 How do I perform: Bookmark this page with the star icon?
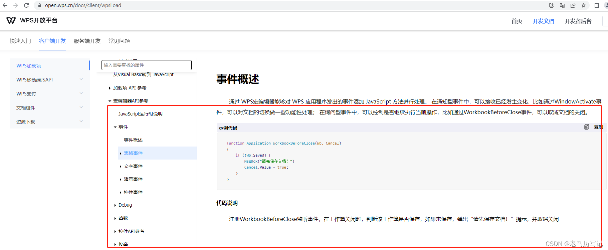click(584, 5)
